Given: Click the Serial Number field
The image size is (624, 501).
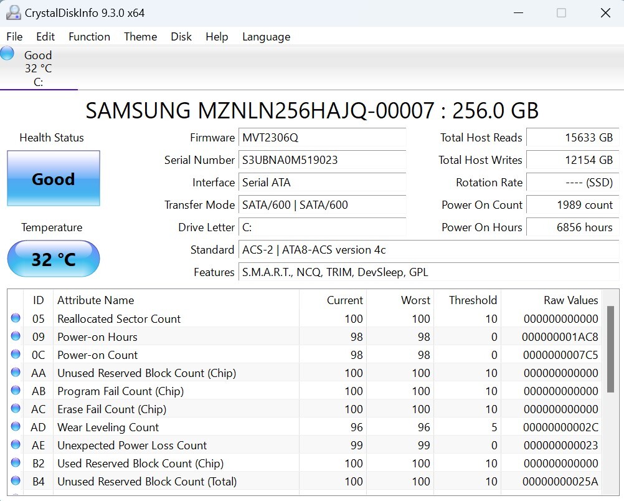Looking at the screenshot, I should tap(322, 160).
